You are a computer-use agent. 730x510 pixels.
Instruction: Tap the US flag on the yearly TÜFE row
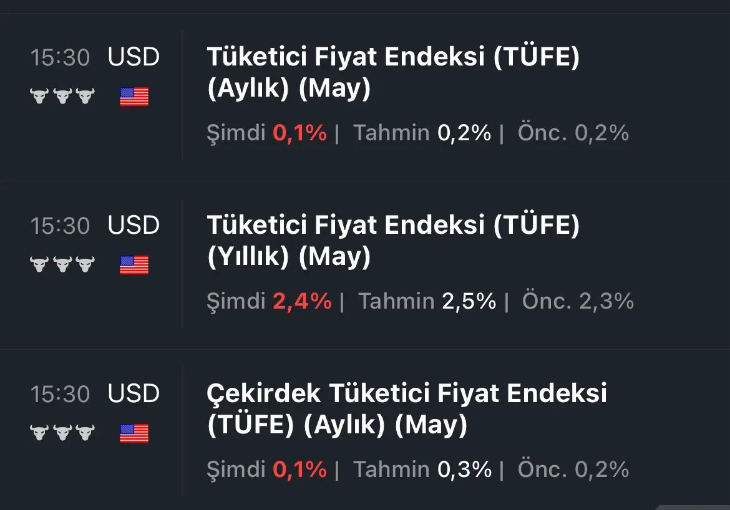(134, 265)
